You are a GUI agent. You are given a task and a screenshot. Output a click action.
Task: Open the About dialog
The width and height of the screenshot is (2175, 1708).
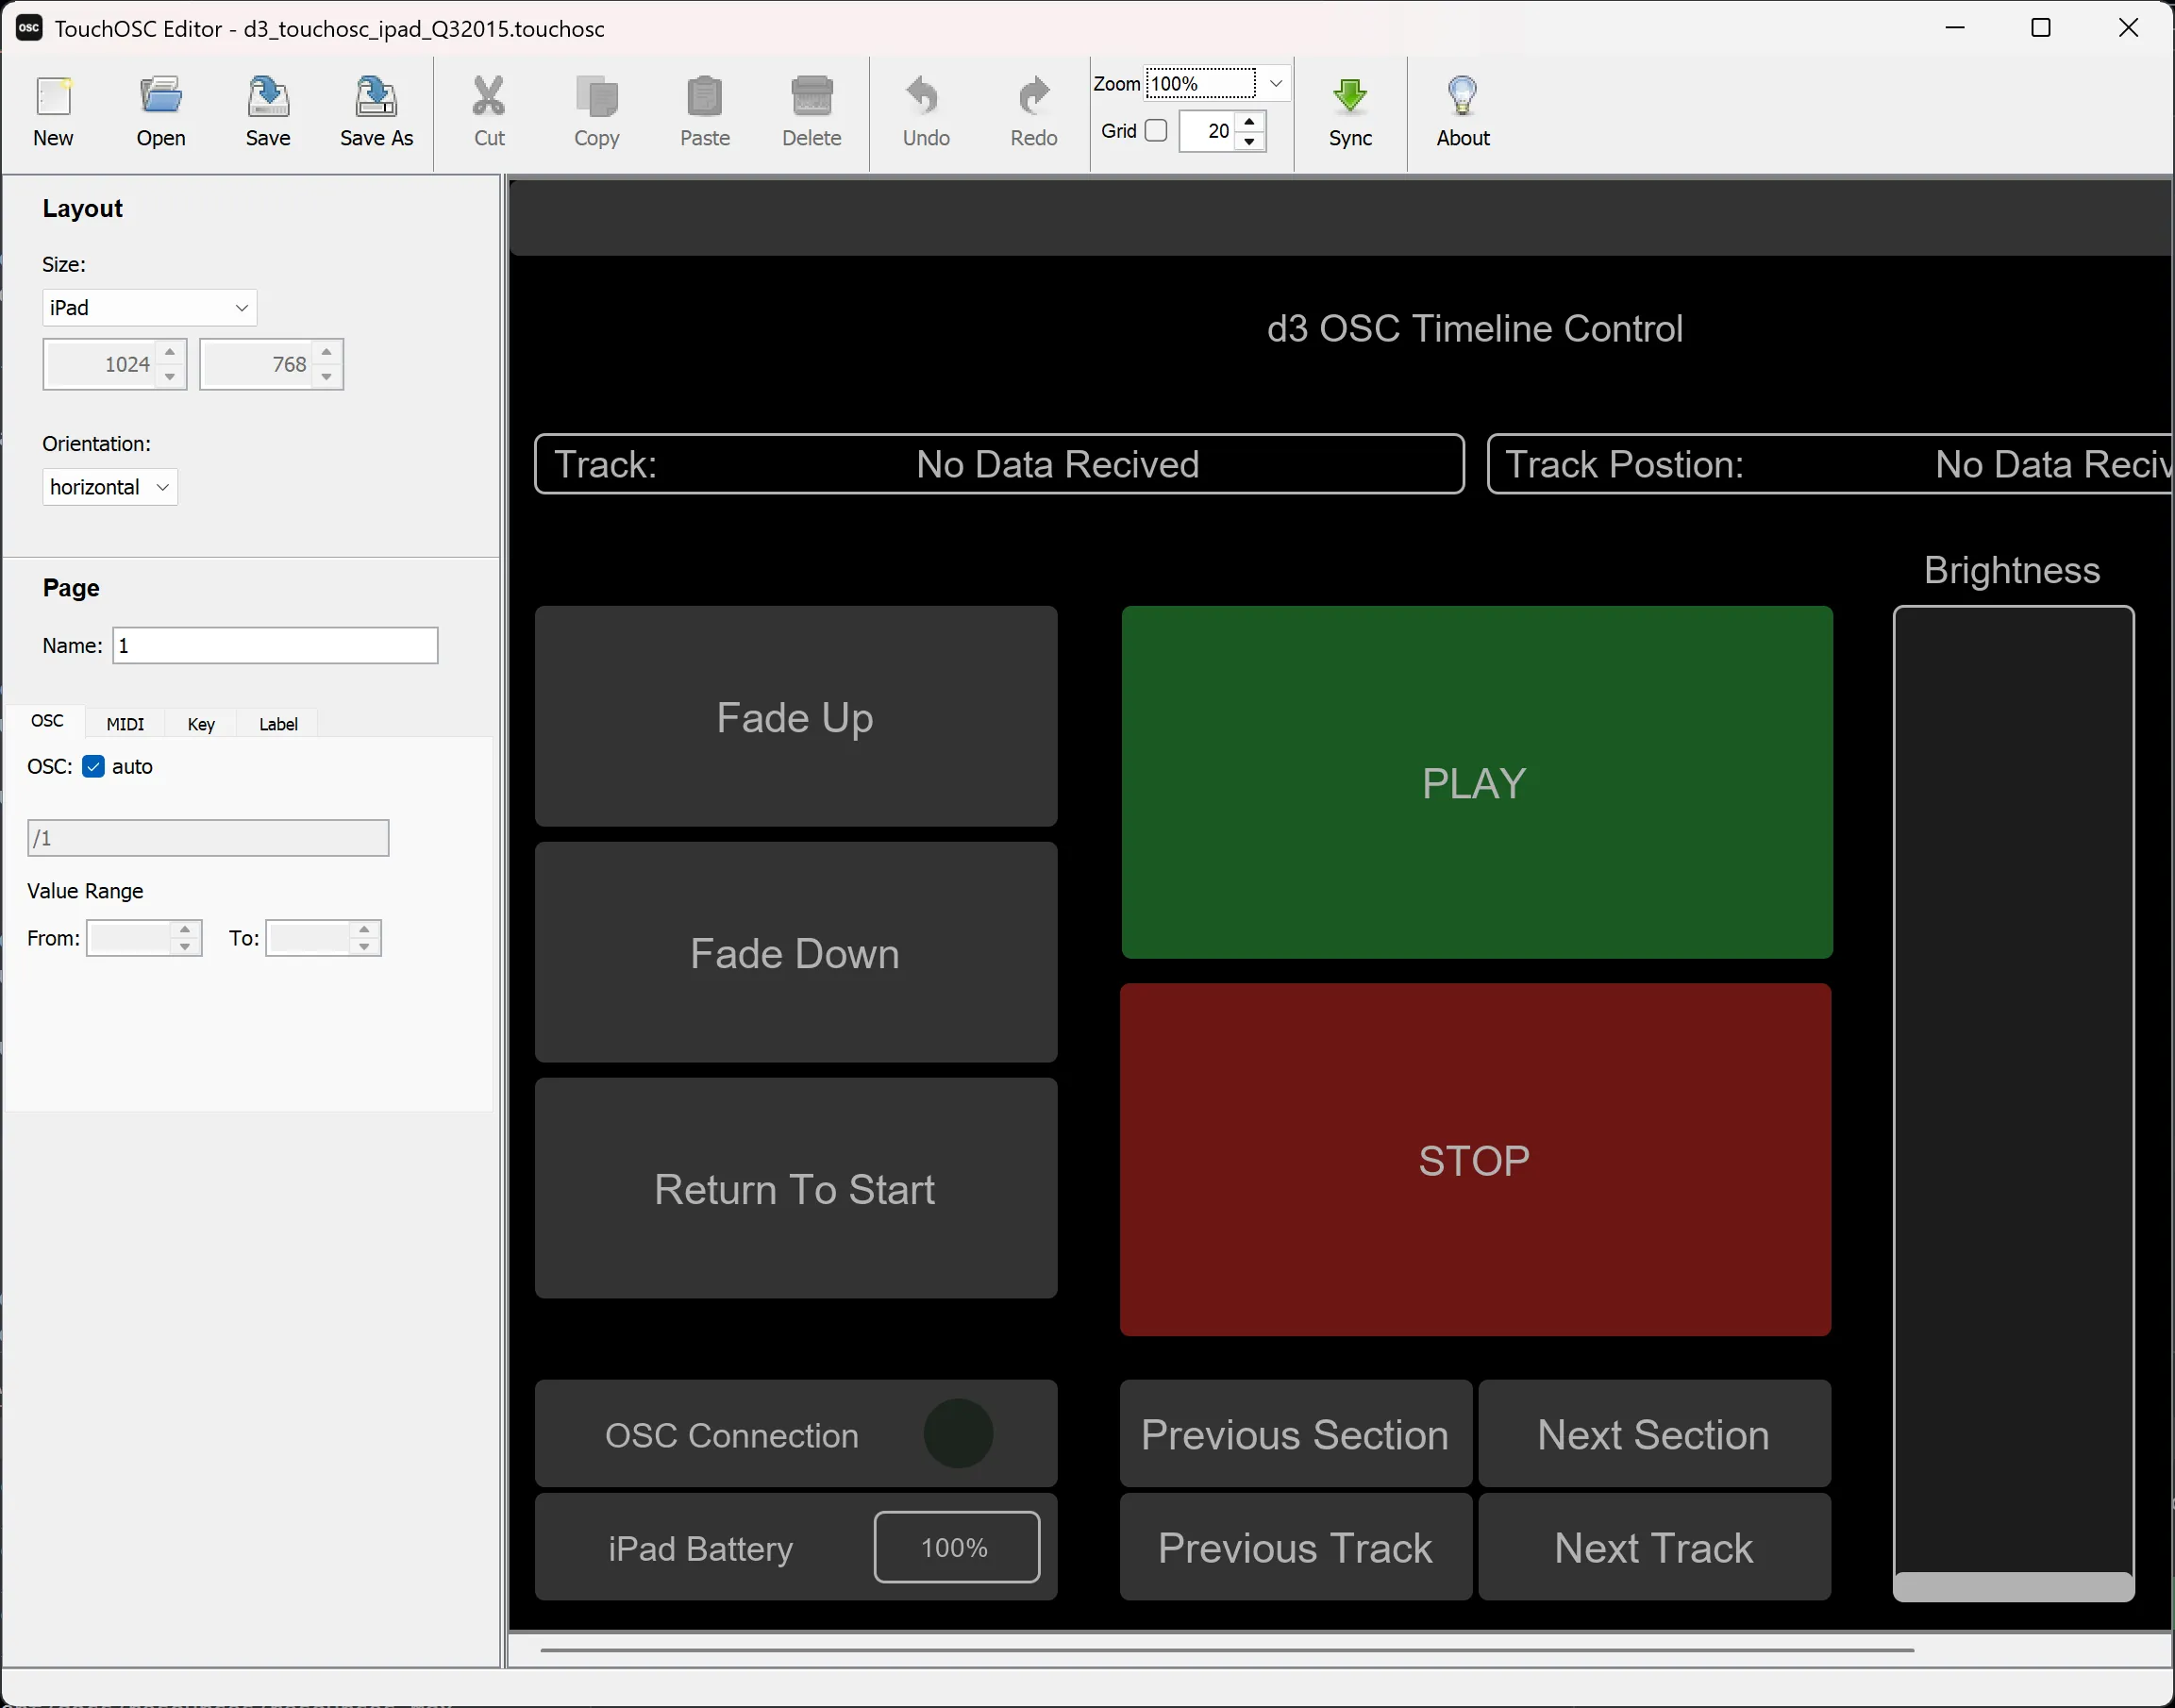pyautogui.click(x=1462, y=110)
